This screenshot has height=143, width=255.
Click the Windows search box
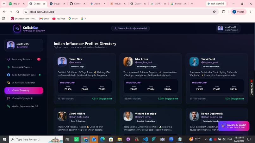coord(36,139)
